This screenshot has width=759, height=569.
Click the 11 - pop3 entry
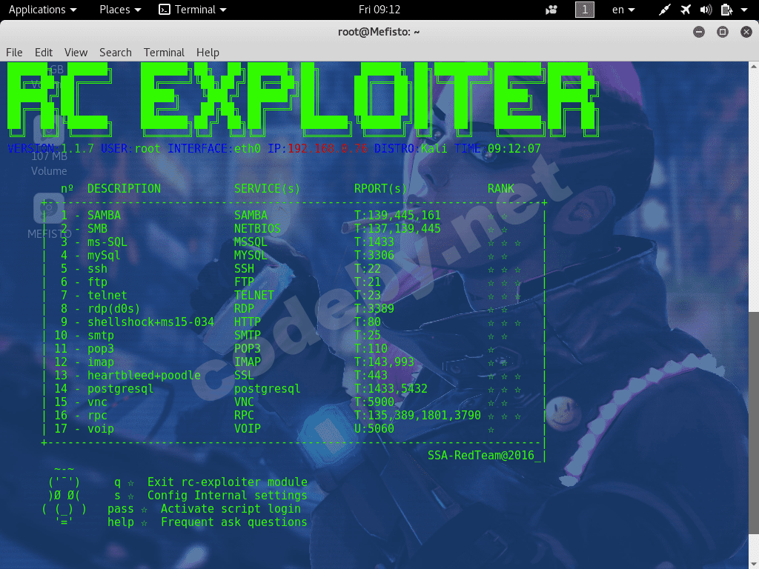pos(84,348)
